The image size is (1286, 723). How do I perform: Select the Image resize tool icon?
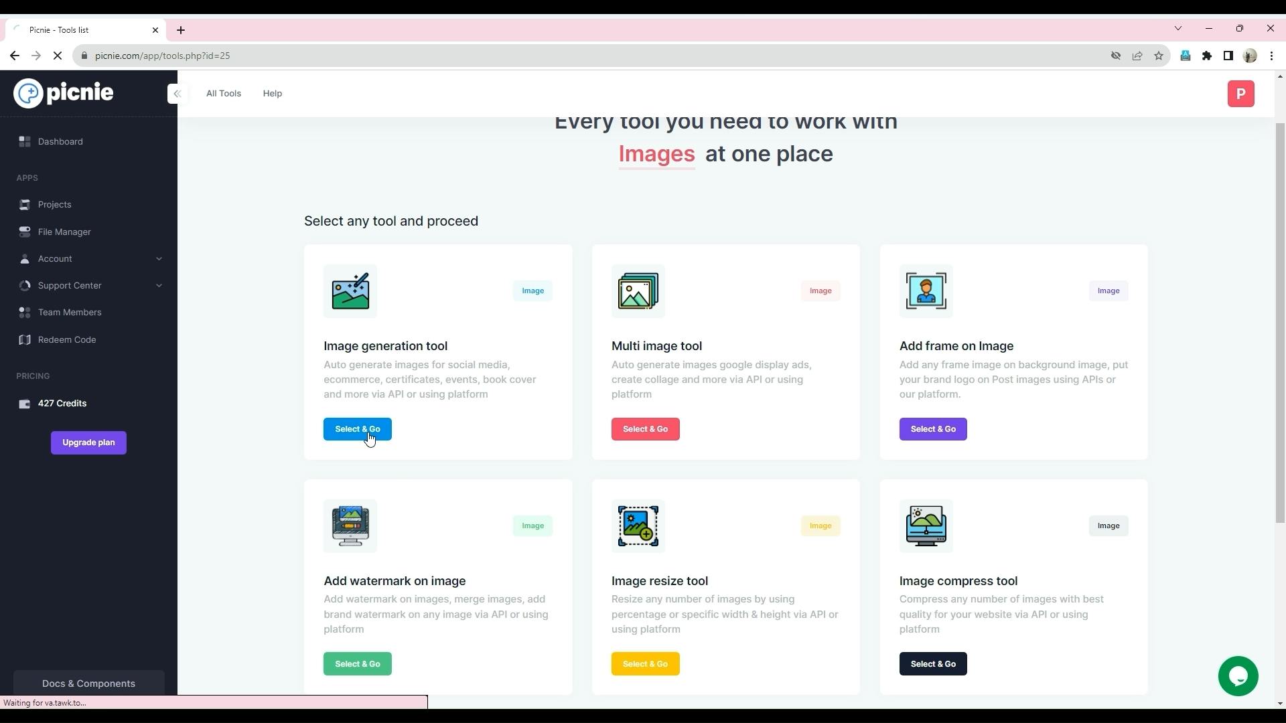(x=638, y=526)
